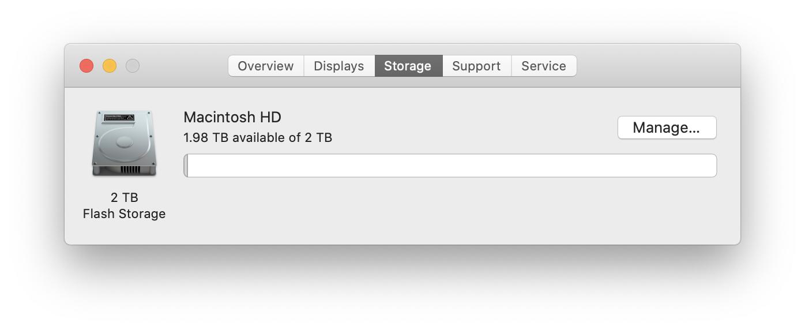
Task: Click the grayed-out zoom window button
Action: tap(133, 66)
